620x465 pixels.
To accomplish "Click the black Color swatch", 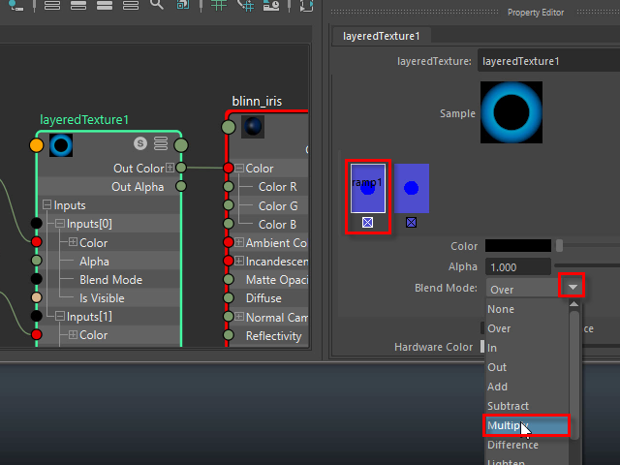I will pos(517,246).
